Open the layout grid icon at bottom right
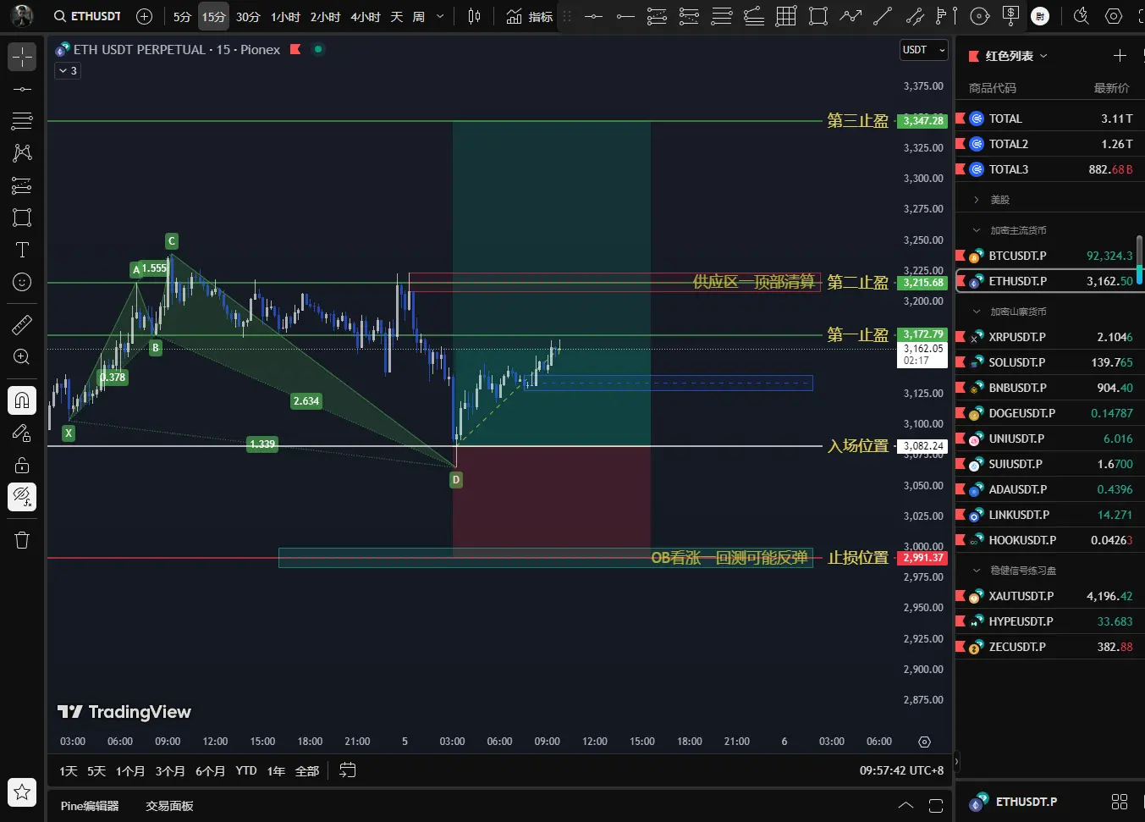Viewport: 1145px width, 822px height. pos(1120,802)
